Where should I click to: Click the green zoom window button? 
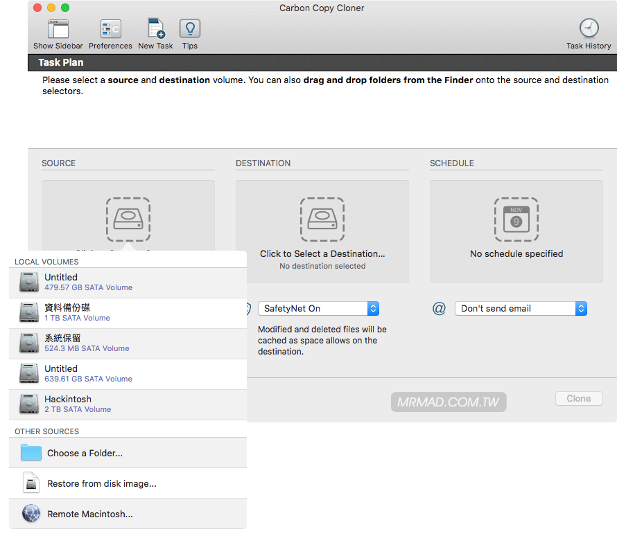click(65, 8)
